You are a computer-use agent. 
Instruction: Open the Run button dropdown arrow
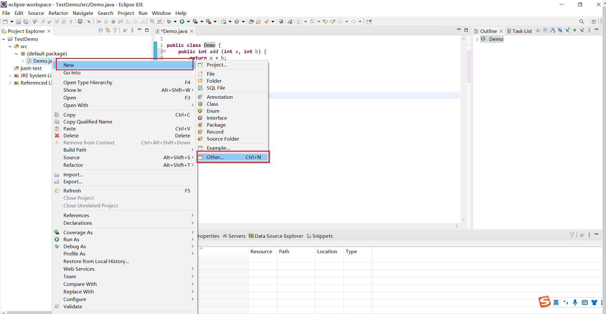click(188, 22)
